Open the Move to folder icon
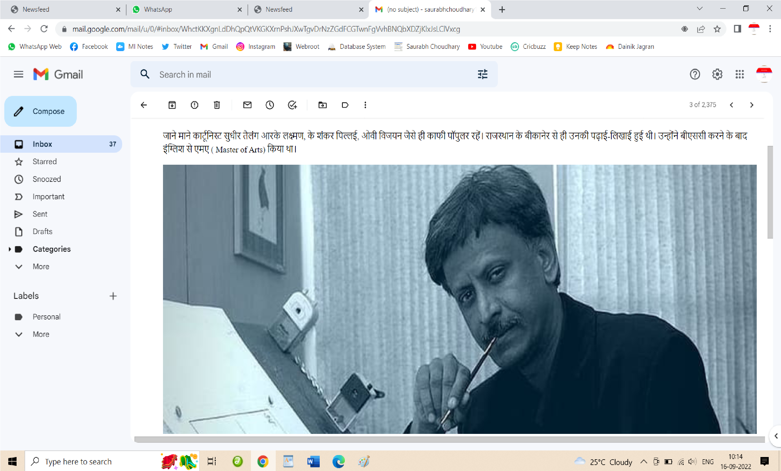The height and width of the screenshot is (471, 781). click(x=322, y=105)
